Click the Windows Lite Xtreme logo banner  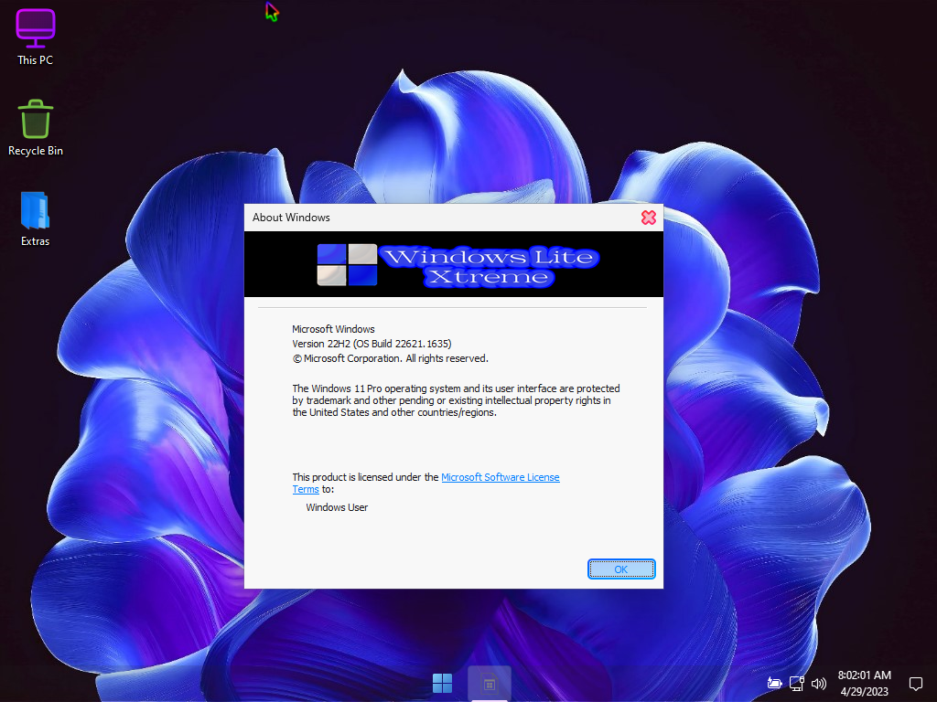[x=454, y=264]
